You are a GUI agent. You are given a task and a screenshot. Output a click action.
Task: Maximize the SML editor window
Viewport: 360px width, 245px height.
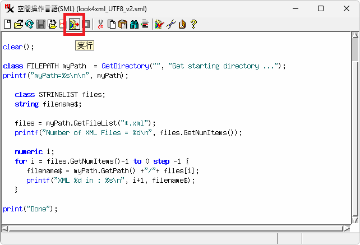[x=321, y=8]
